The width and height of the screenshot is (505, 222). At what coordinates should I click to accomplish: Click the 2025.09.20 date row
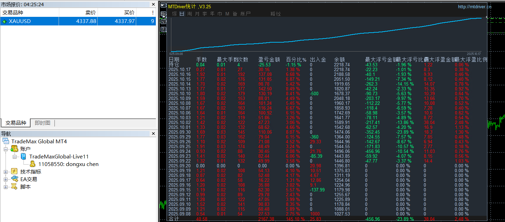(x=180, y=166)
